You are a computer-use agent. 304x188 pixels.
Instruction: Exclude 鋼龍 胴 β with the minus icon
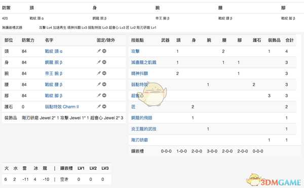click(x=104, y=62)
